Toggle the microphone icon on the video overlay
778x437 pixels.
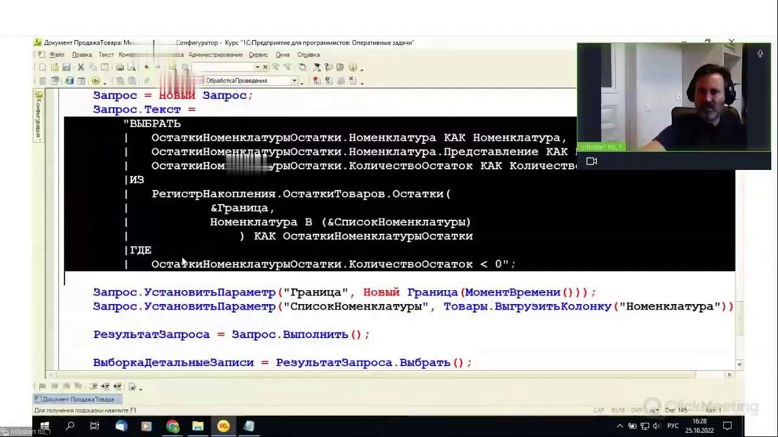760,53
